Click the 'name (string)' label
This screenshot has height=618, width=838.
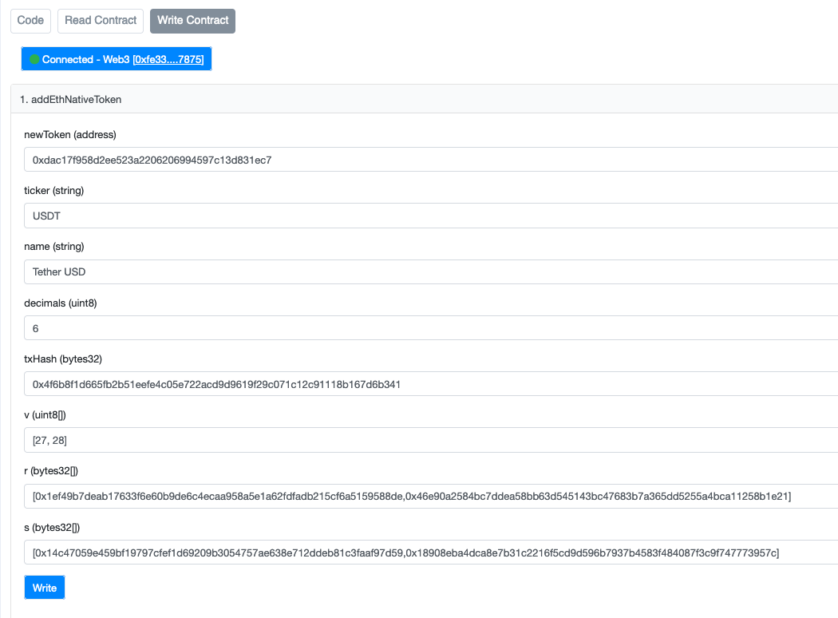[x=54, y=247]
